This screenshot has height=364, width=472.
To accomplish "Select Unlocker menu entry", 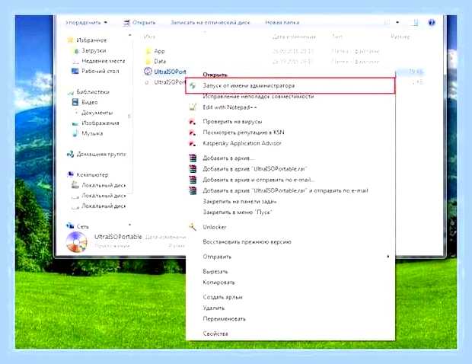I will coord(215,227).
